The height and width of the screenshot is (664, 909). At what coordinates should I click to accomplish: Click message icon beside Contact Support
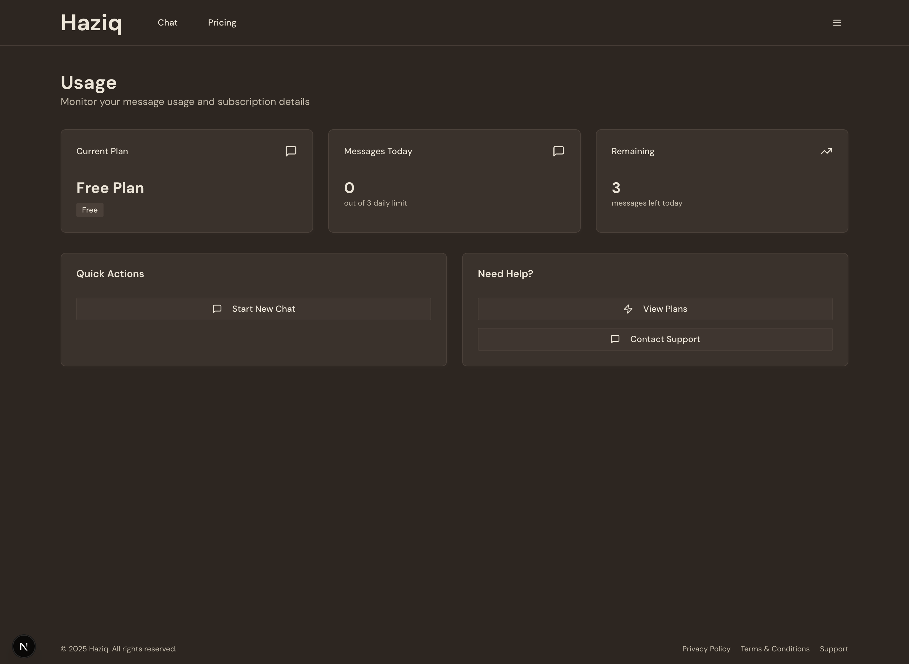click(x=615, y=339)
